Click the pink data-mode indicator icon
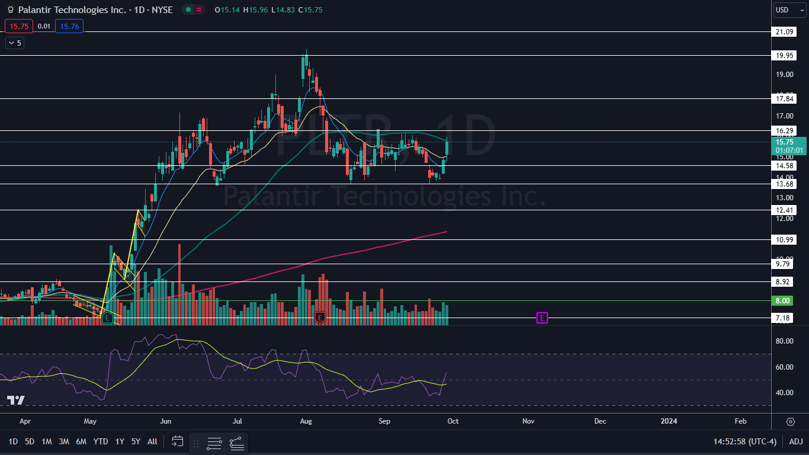Viewport: 809px width, 455px height. click(199, 9)
